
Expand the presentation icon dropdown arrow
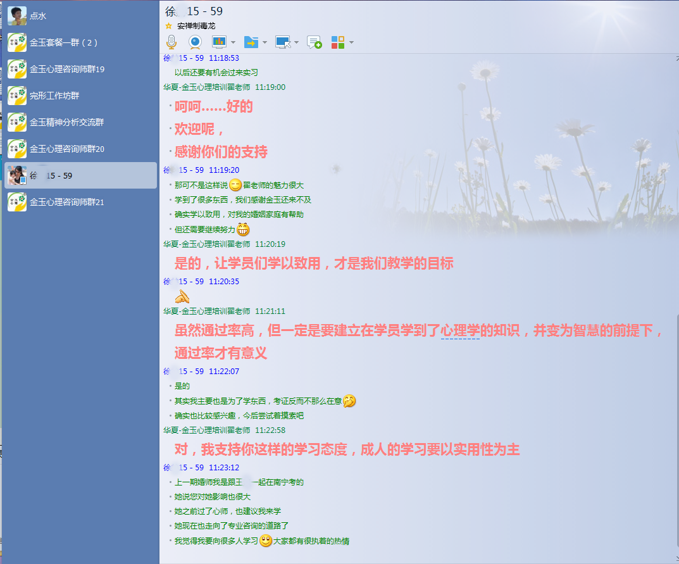pyautogui.click(x=233, y=43)
